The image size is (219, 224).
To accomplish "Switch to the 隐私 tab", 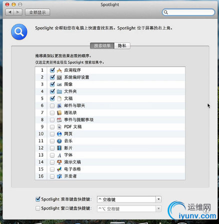I will coord(122,46).
